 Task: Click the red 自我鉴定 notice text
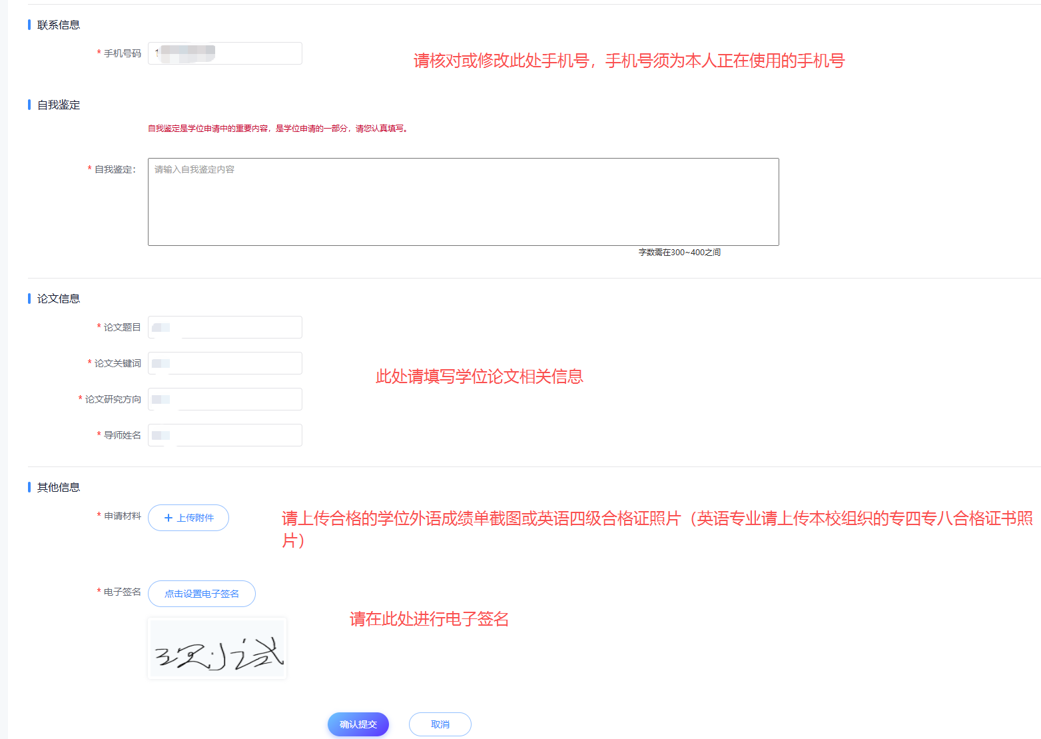point(278,129)
